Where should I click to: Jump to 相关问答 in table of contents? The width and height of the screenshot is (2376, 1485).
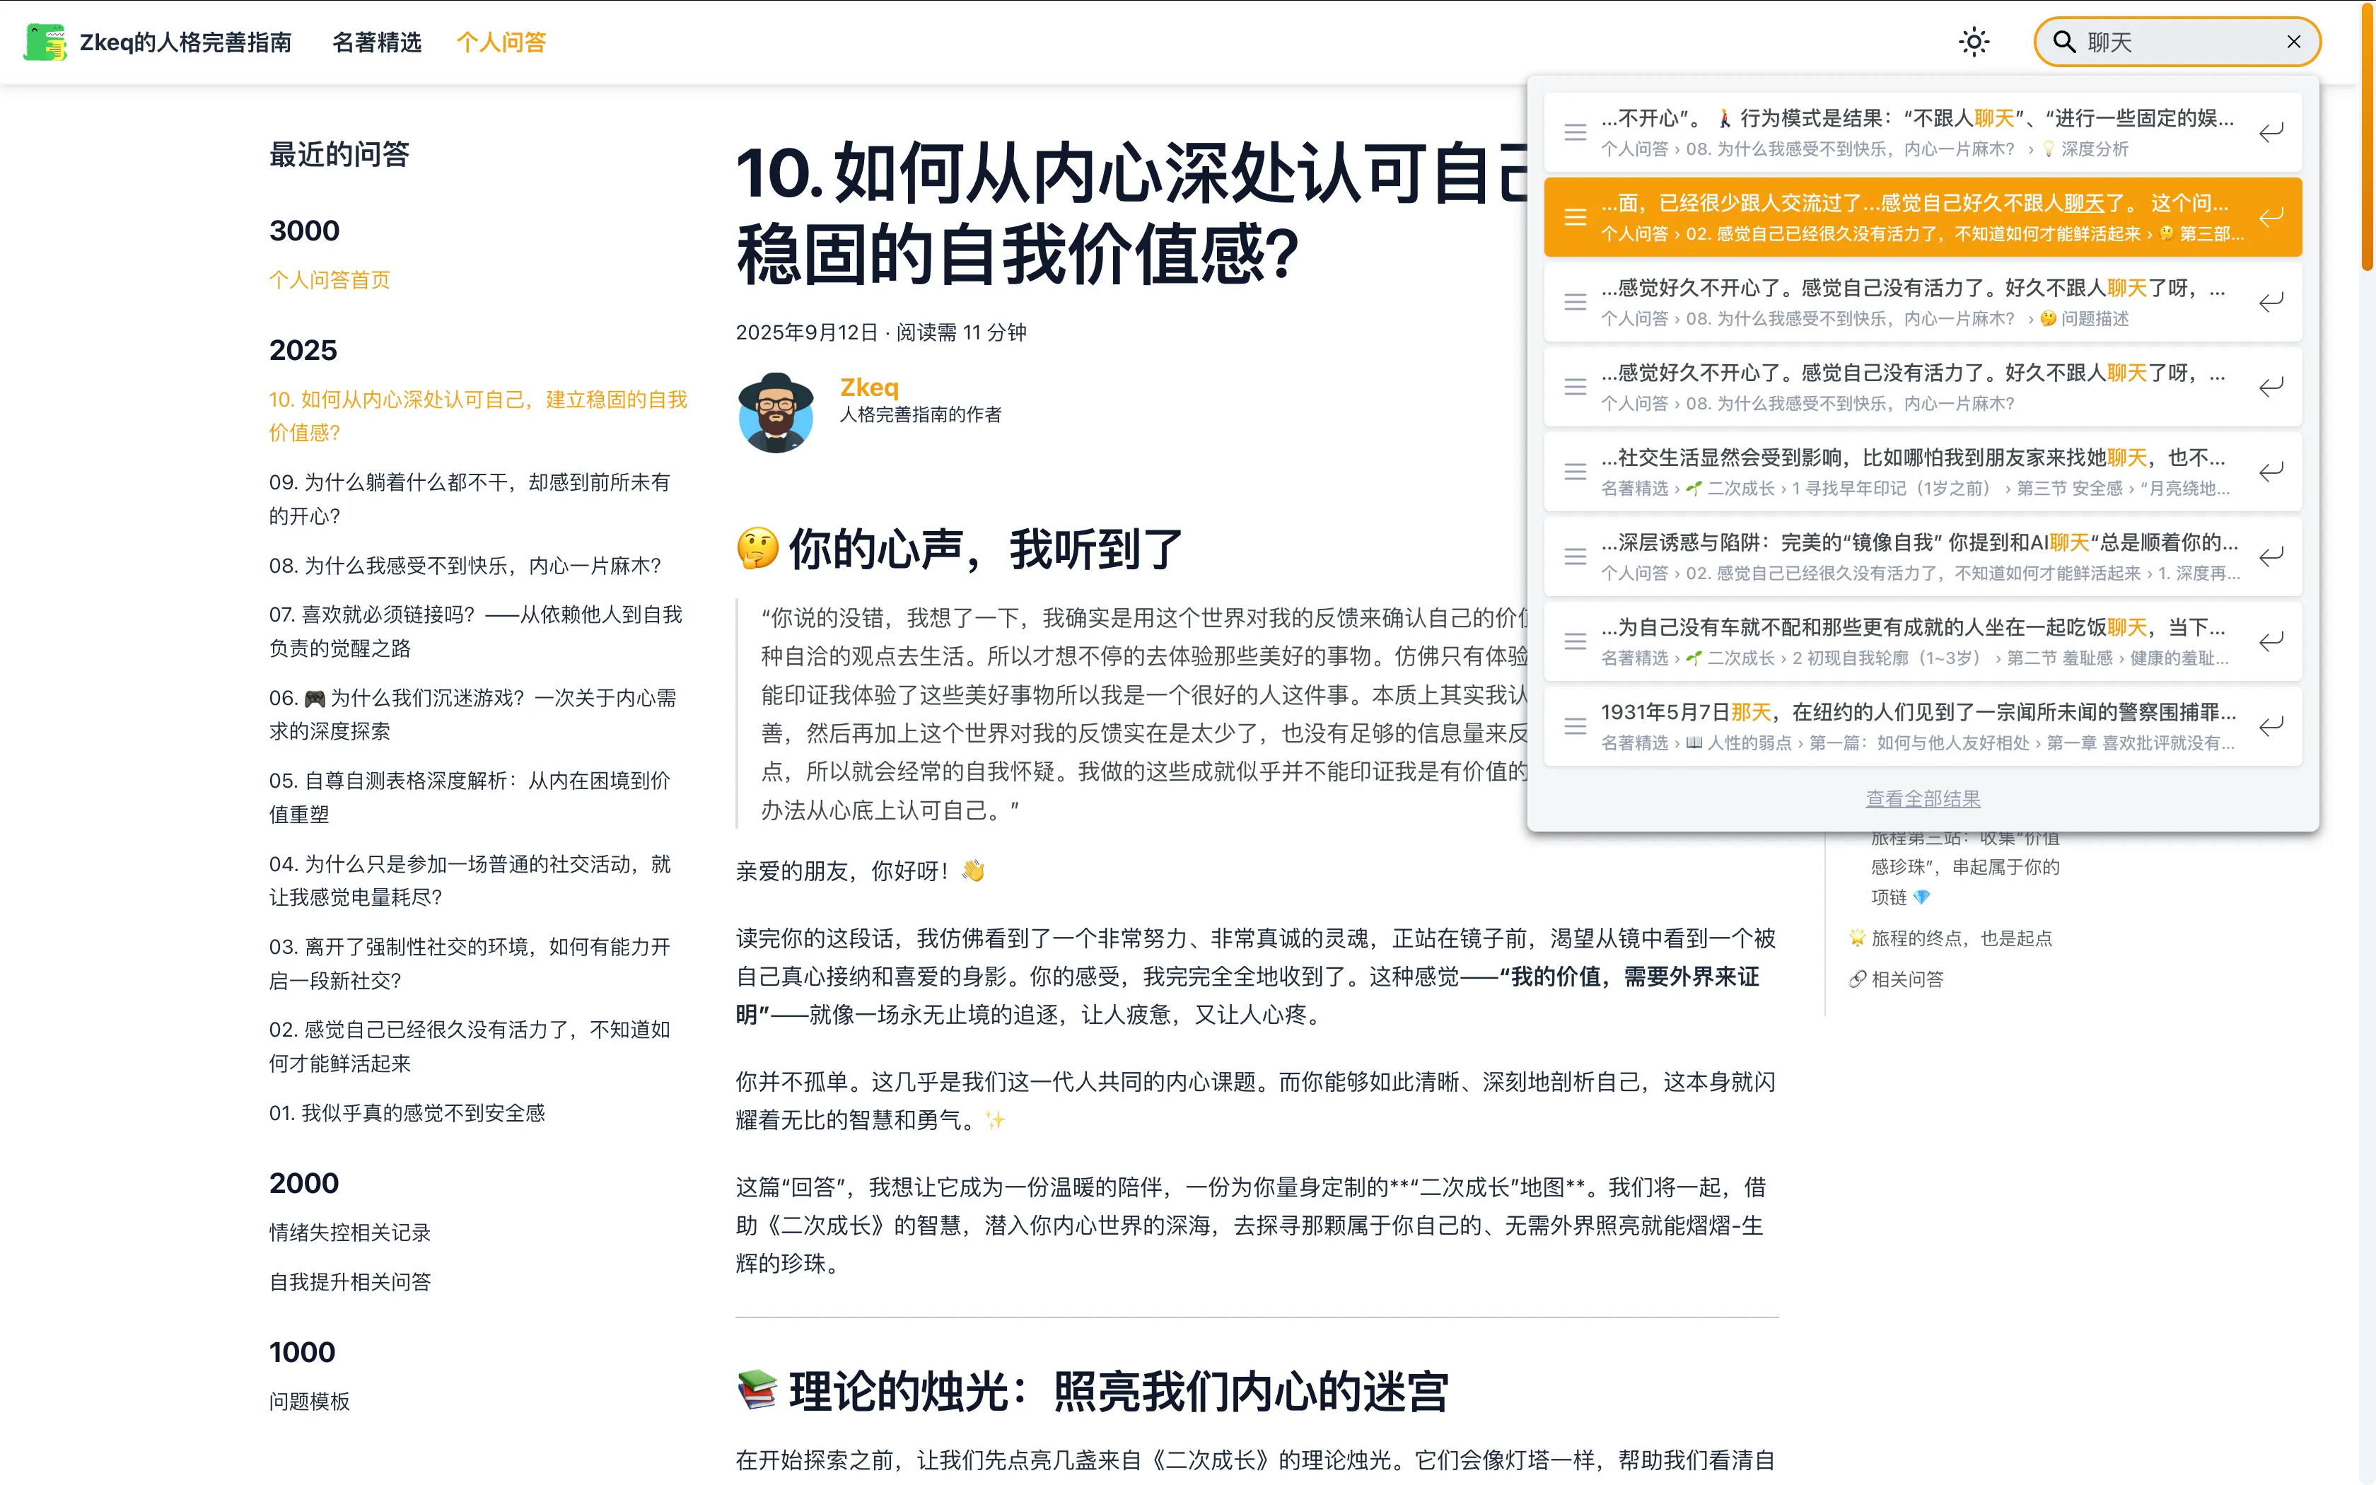pos(1896,979)
